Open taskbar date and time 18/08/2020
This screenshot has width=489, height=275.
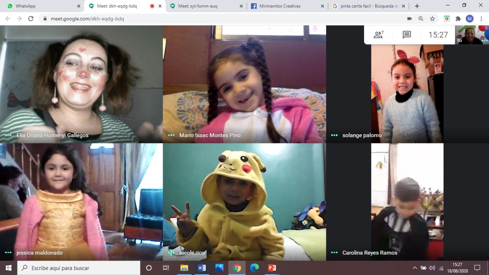tap(457, 268)
